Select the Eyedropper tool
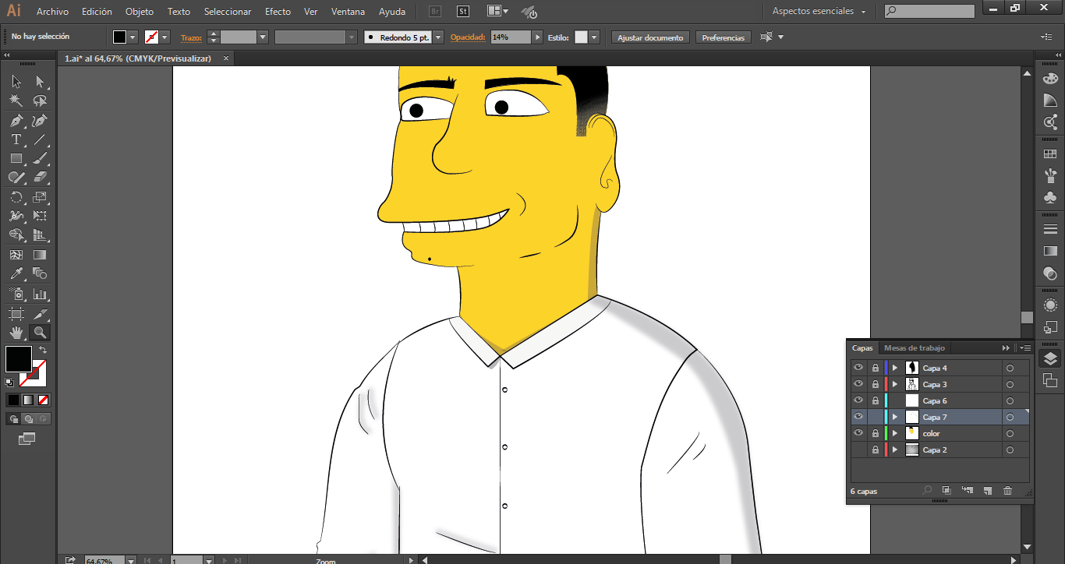 16,273
